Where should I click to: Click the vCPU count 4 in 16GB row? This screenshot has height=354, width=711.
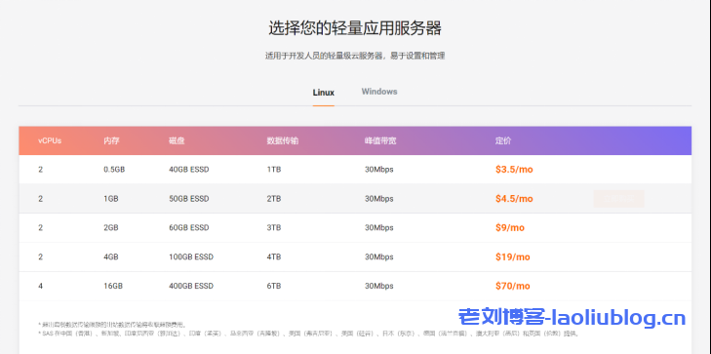[40, 286]
